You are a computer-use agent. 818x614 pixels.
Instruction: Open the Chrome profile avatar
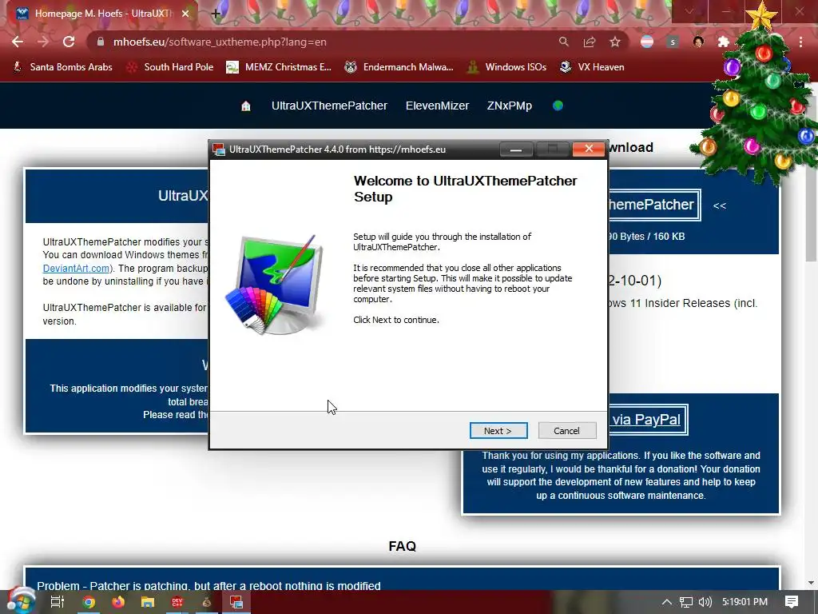(x=698, y=42)
